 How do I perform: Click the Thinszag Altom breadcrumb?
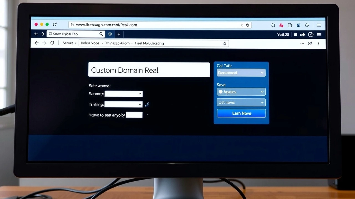(x=117, y=43)
